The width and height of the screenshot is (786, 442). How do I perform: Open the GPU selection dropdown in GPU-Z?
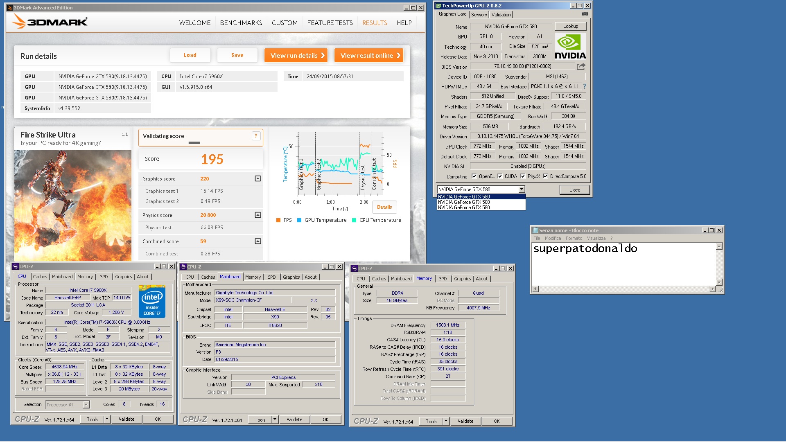tap(522, 189)
